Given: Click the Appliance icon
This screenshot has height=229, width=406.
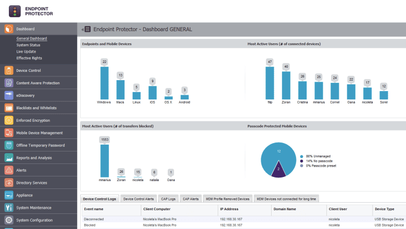Looking at the screenshot, I should point(9,195).
